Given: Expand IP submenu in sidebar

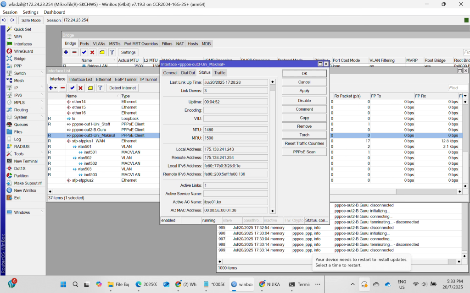Looking at the screenshot, I should click(x=42, y=87).
